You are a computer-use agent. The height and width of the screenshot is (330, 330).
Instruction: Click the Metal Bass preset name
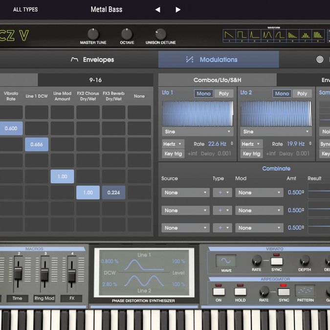click(x=107, y=9)
